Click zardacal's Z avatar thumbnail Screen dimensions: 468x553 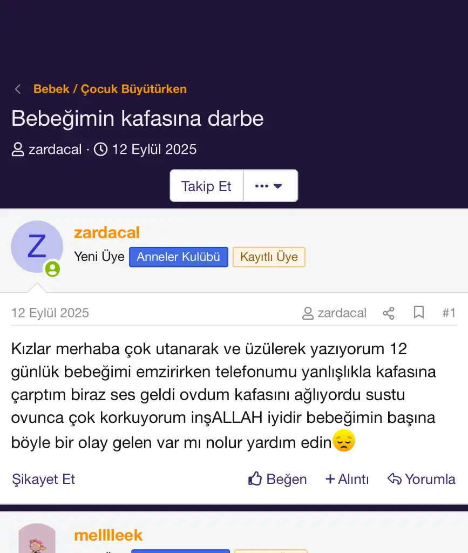pyautogui.click(x=37, y=247)
